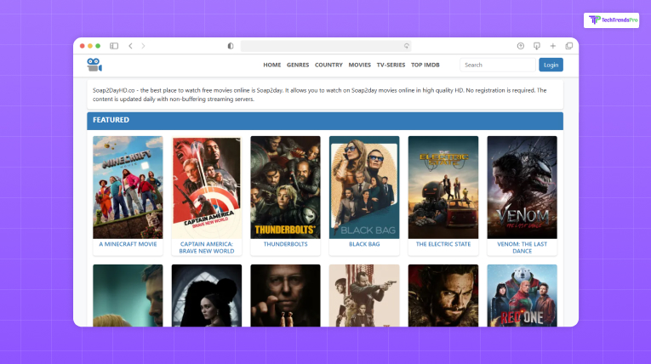
Task: Click the Soap2DayHD.co description text
Action: pyautogui.click(x=319, y=94)
